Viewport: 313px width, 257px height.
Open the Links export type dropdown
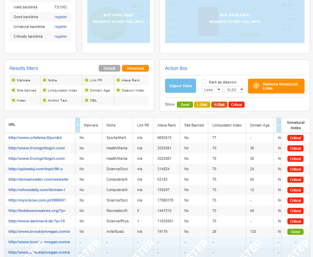212,90
